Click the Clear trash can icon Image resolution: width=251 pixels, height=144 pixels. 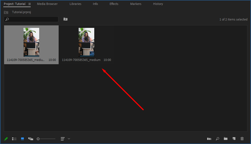pos(242,139)
